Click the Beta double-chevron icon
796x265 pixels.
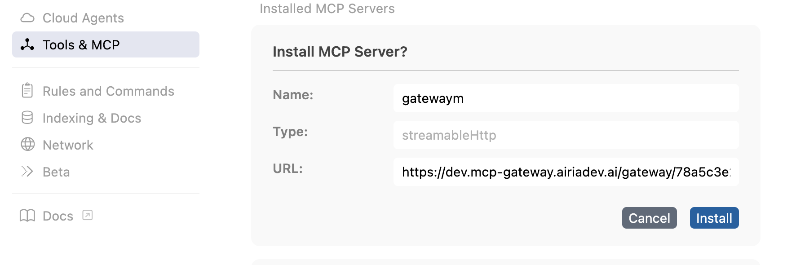pyautogui.click(x=27, y=172)
